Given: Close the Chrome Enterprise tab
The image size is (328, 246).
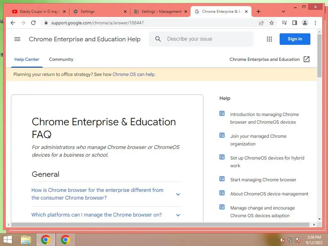Looking at the screenshot, I should [x=246, y=12].
